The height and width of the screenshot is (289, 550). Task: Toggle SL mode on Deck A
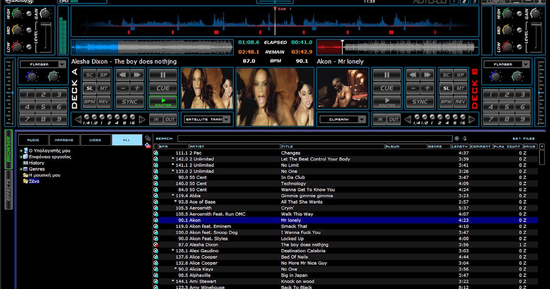89,88
